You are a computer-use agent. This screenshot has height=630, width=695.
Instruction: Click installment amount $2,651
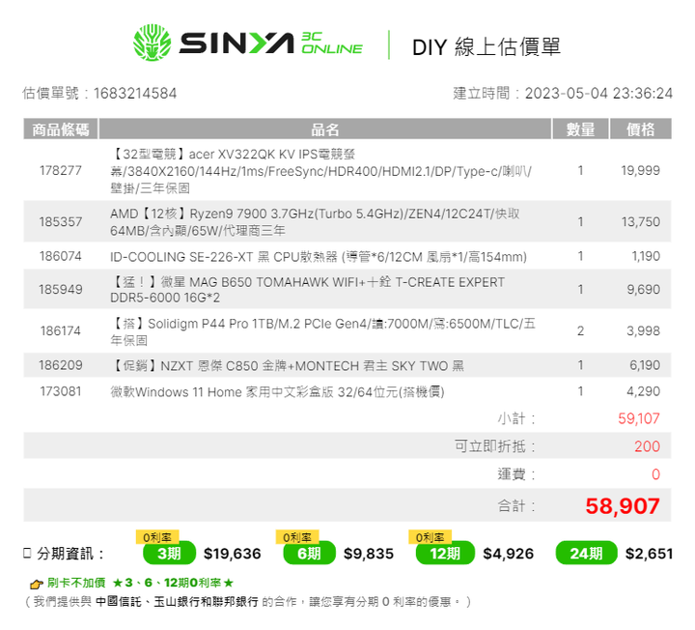(x=650, y=554)
